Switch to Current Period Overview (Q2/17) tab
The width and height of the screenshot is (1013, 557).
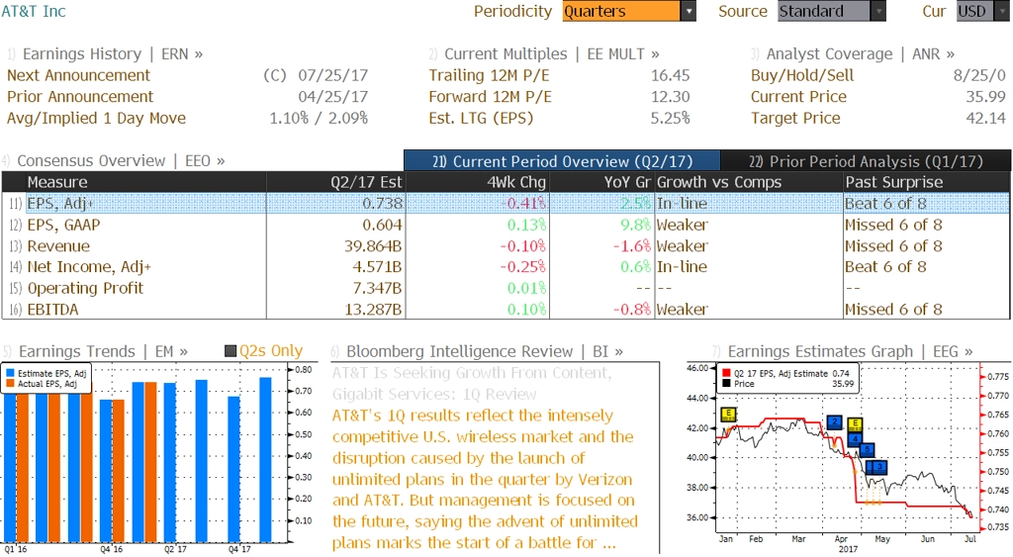pyautogui.click(x=562, y=161)
